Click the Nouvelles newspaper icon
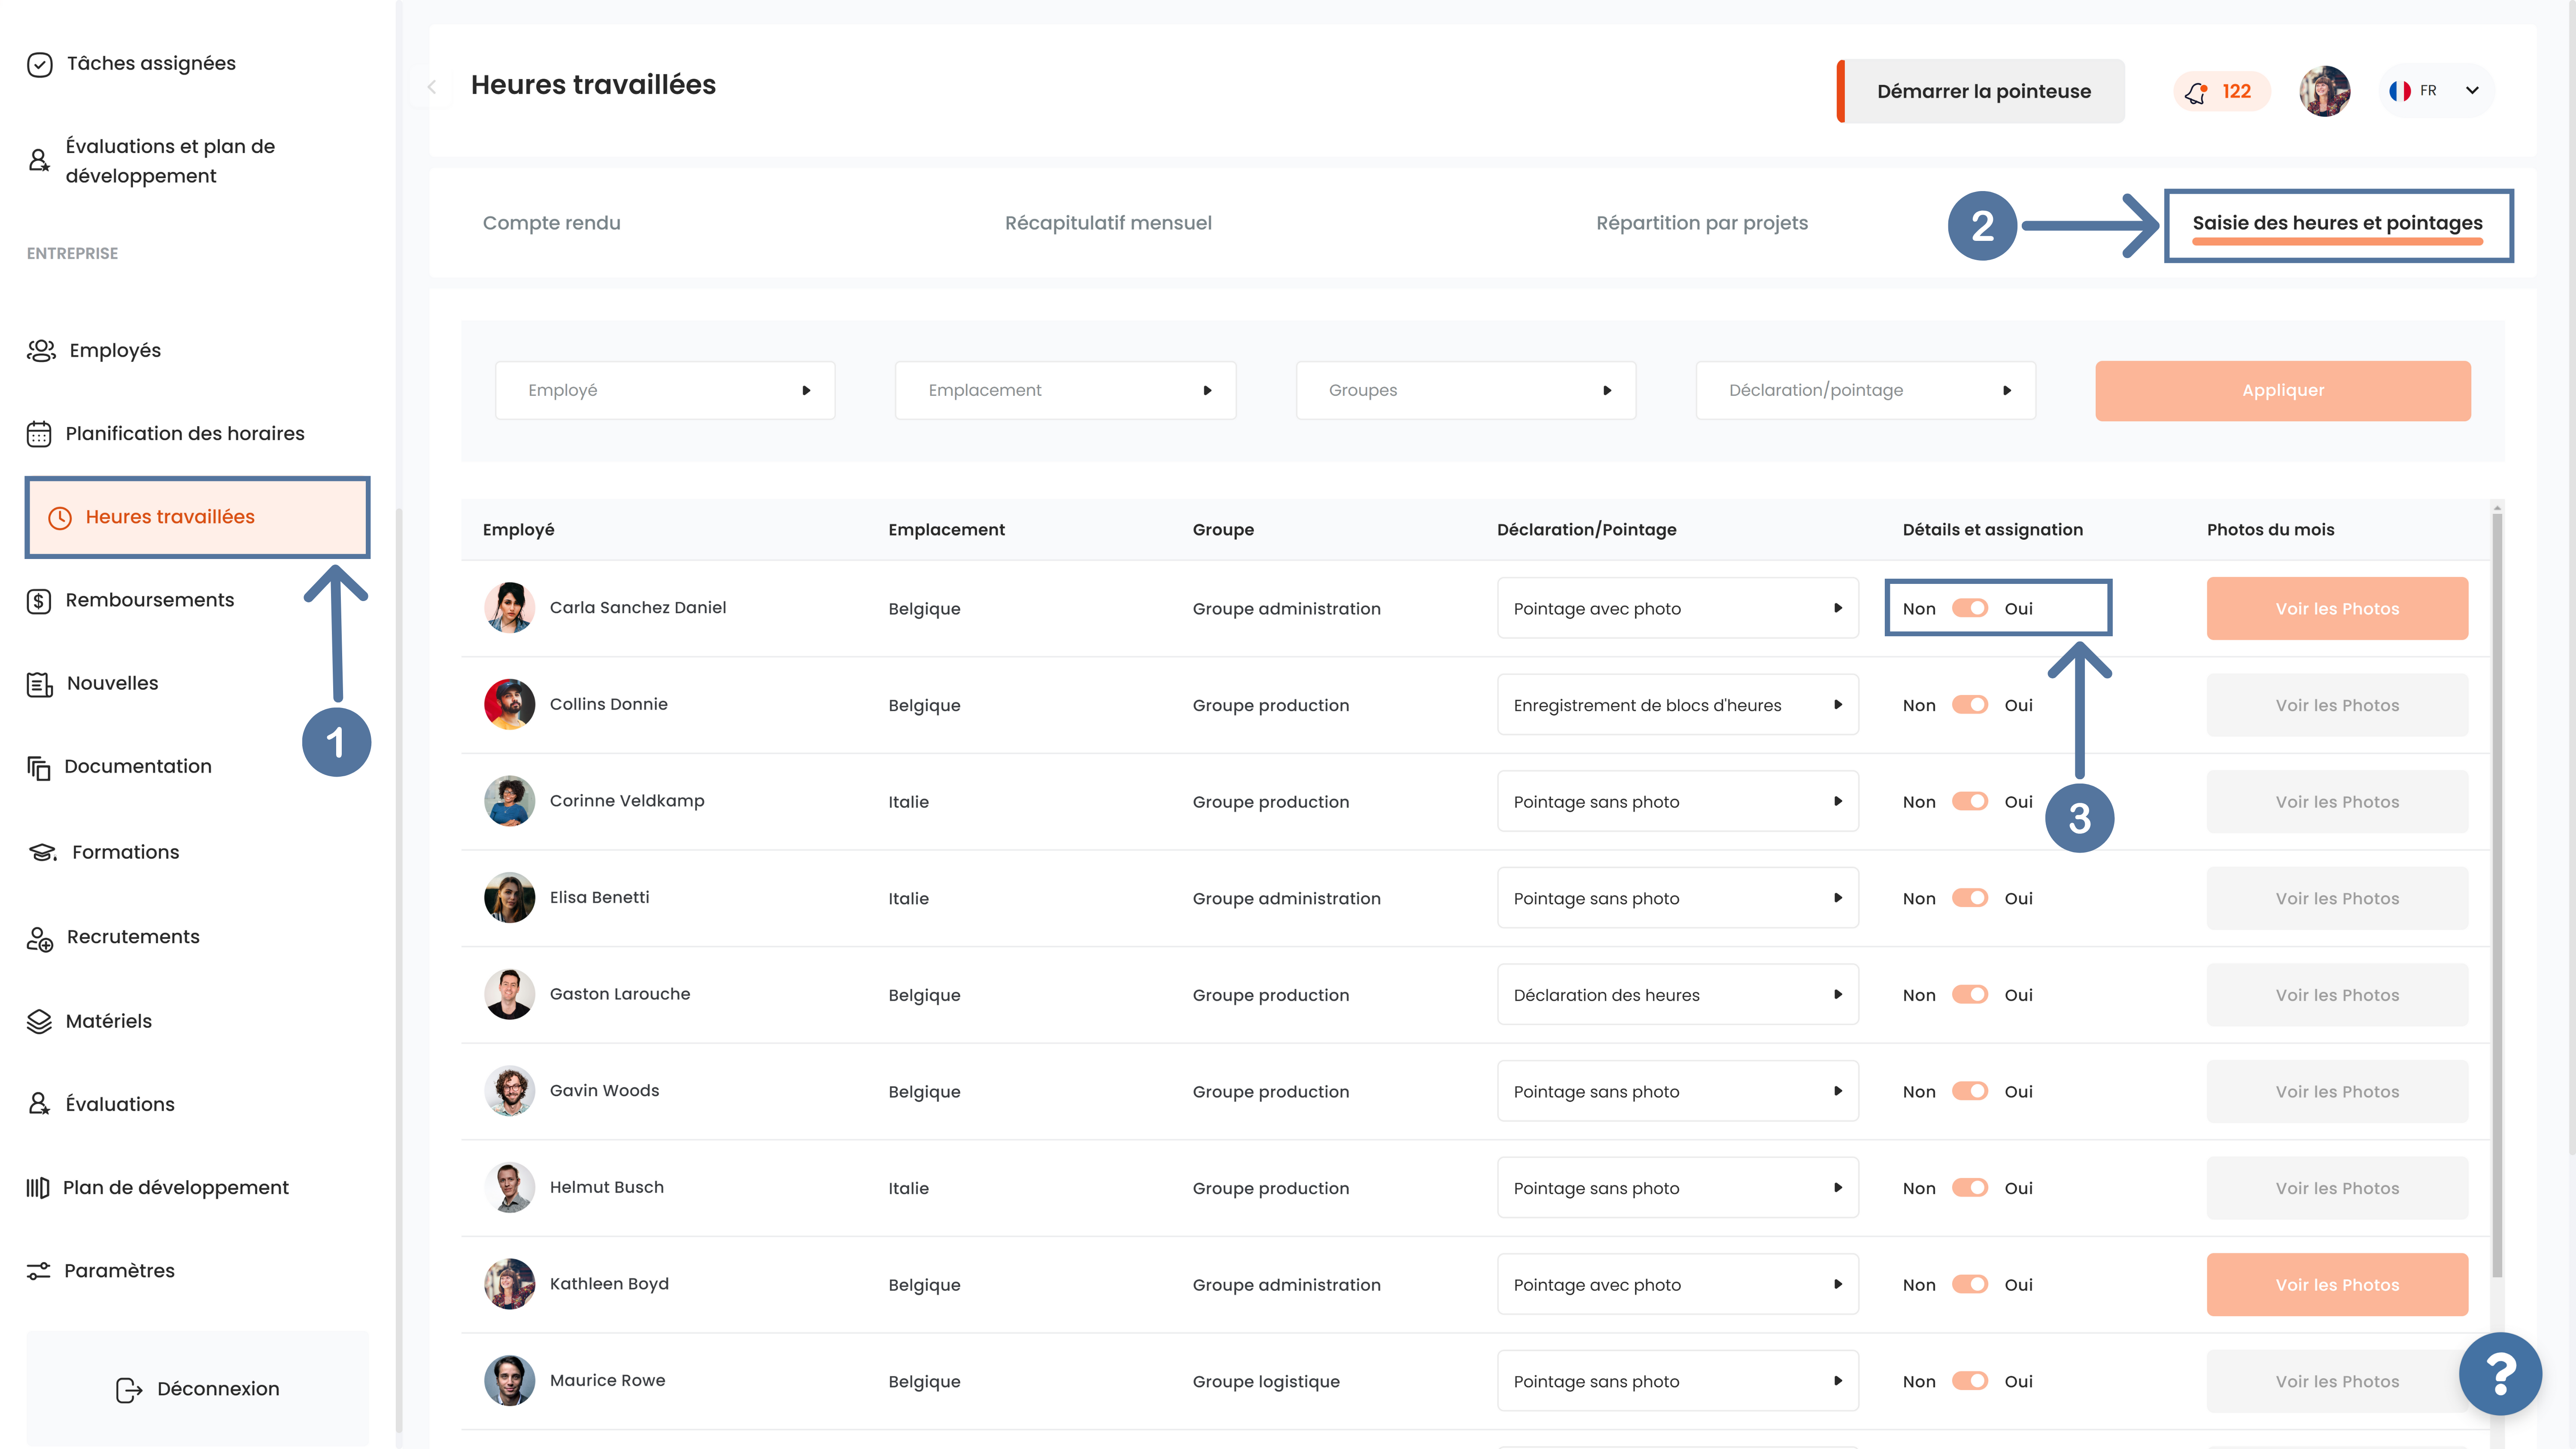Image resolution: width=2576 pixels, height=1449 pixels. [39, 684]
